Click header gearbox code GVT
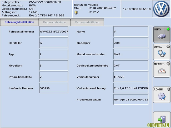This screenshot has height=128, width=171. click(x=32, y=9)
